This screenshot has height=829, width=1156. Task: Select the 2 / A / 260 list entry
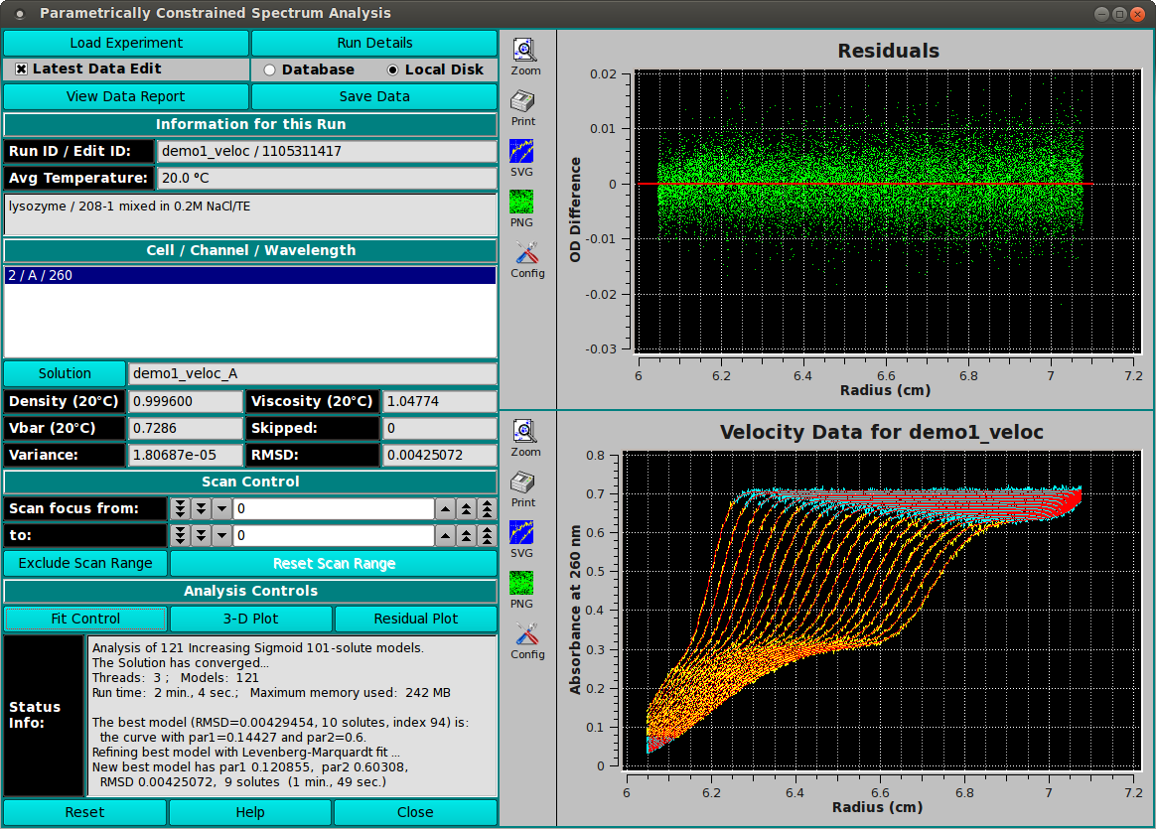point(250,275)
